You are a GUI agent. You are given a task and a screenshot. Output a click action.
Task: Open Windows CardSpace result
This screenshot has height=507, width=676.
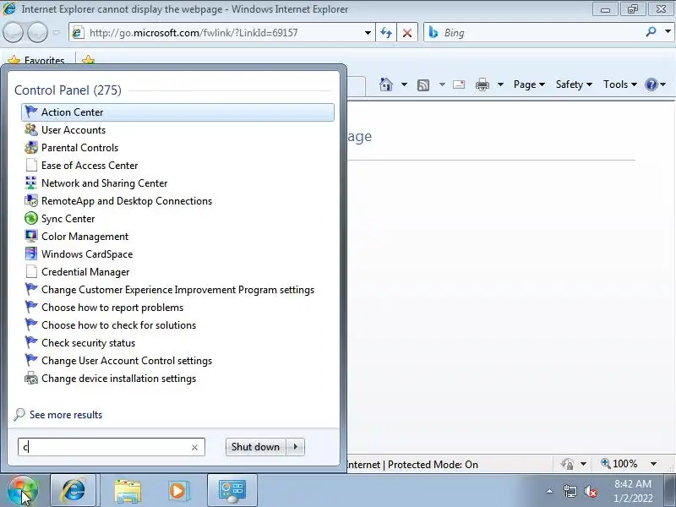coord(177,254)
